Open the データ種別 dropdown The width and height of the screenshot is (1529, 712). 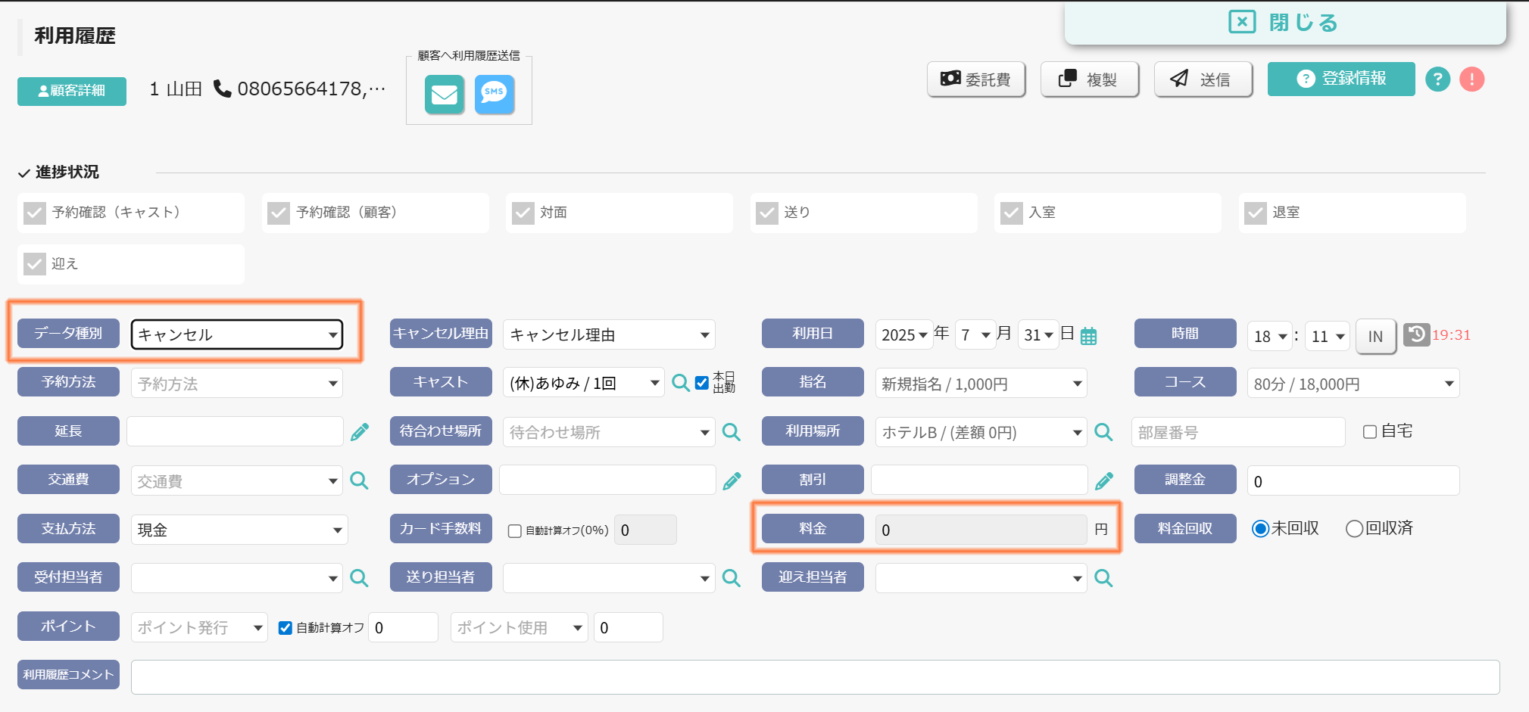click(237, 334)
